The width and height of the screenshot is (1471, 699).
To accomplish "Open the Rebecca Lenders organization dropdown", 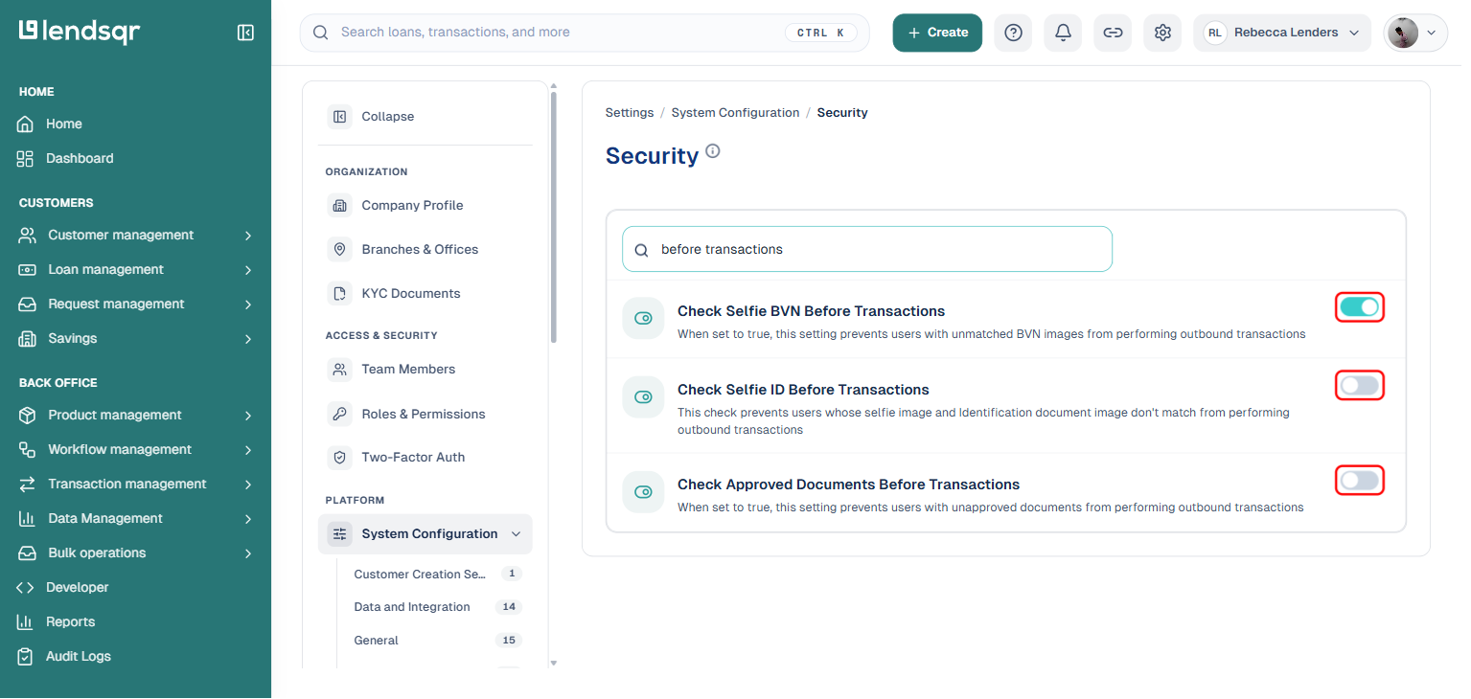I will pos(1282,33).
